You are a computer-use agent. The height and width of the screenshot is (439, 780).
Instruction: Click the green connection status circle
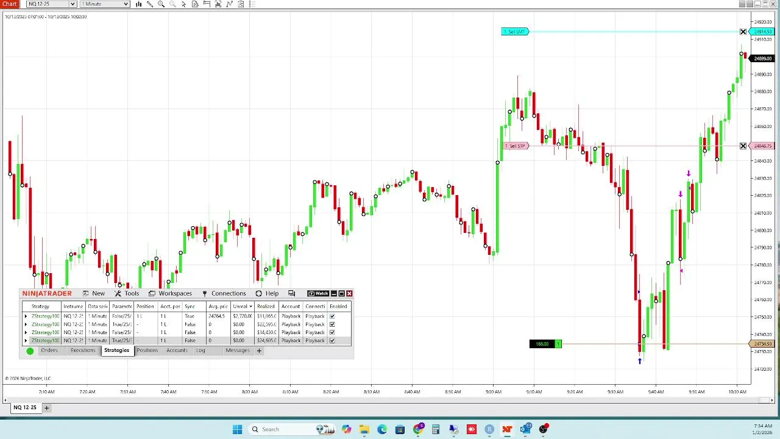[30, 351]
